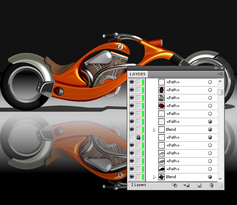This screenshot has height=205, width=237.
Task: Hide the upper Blend layer via eye icon
Action: [132, 130]
